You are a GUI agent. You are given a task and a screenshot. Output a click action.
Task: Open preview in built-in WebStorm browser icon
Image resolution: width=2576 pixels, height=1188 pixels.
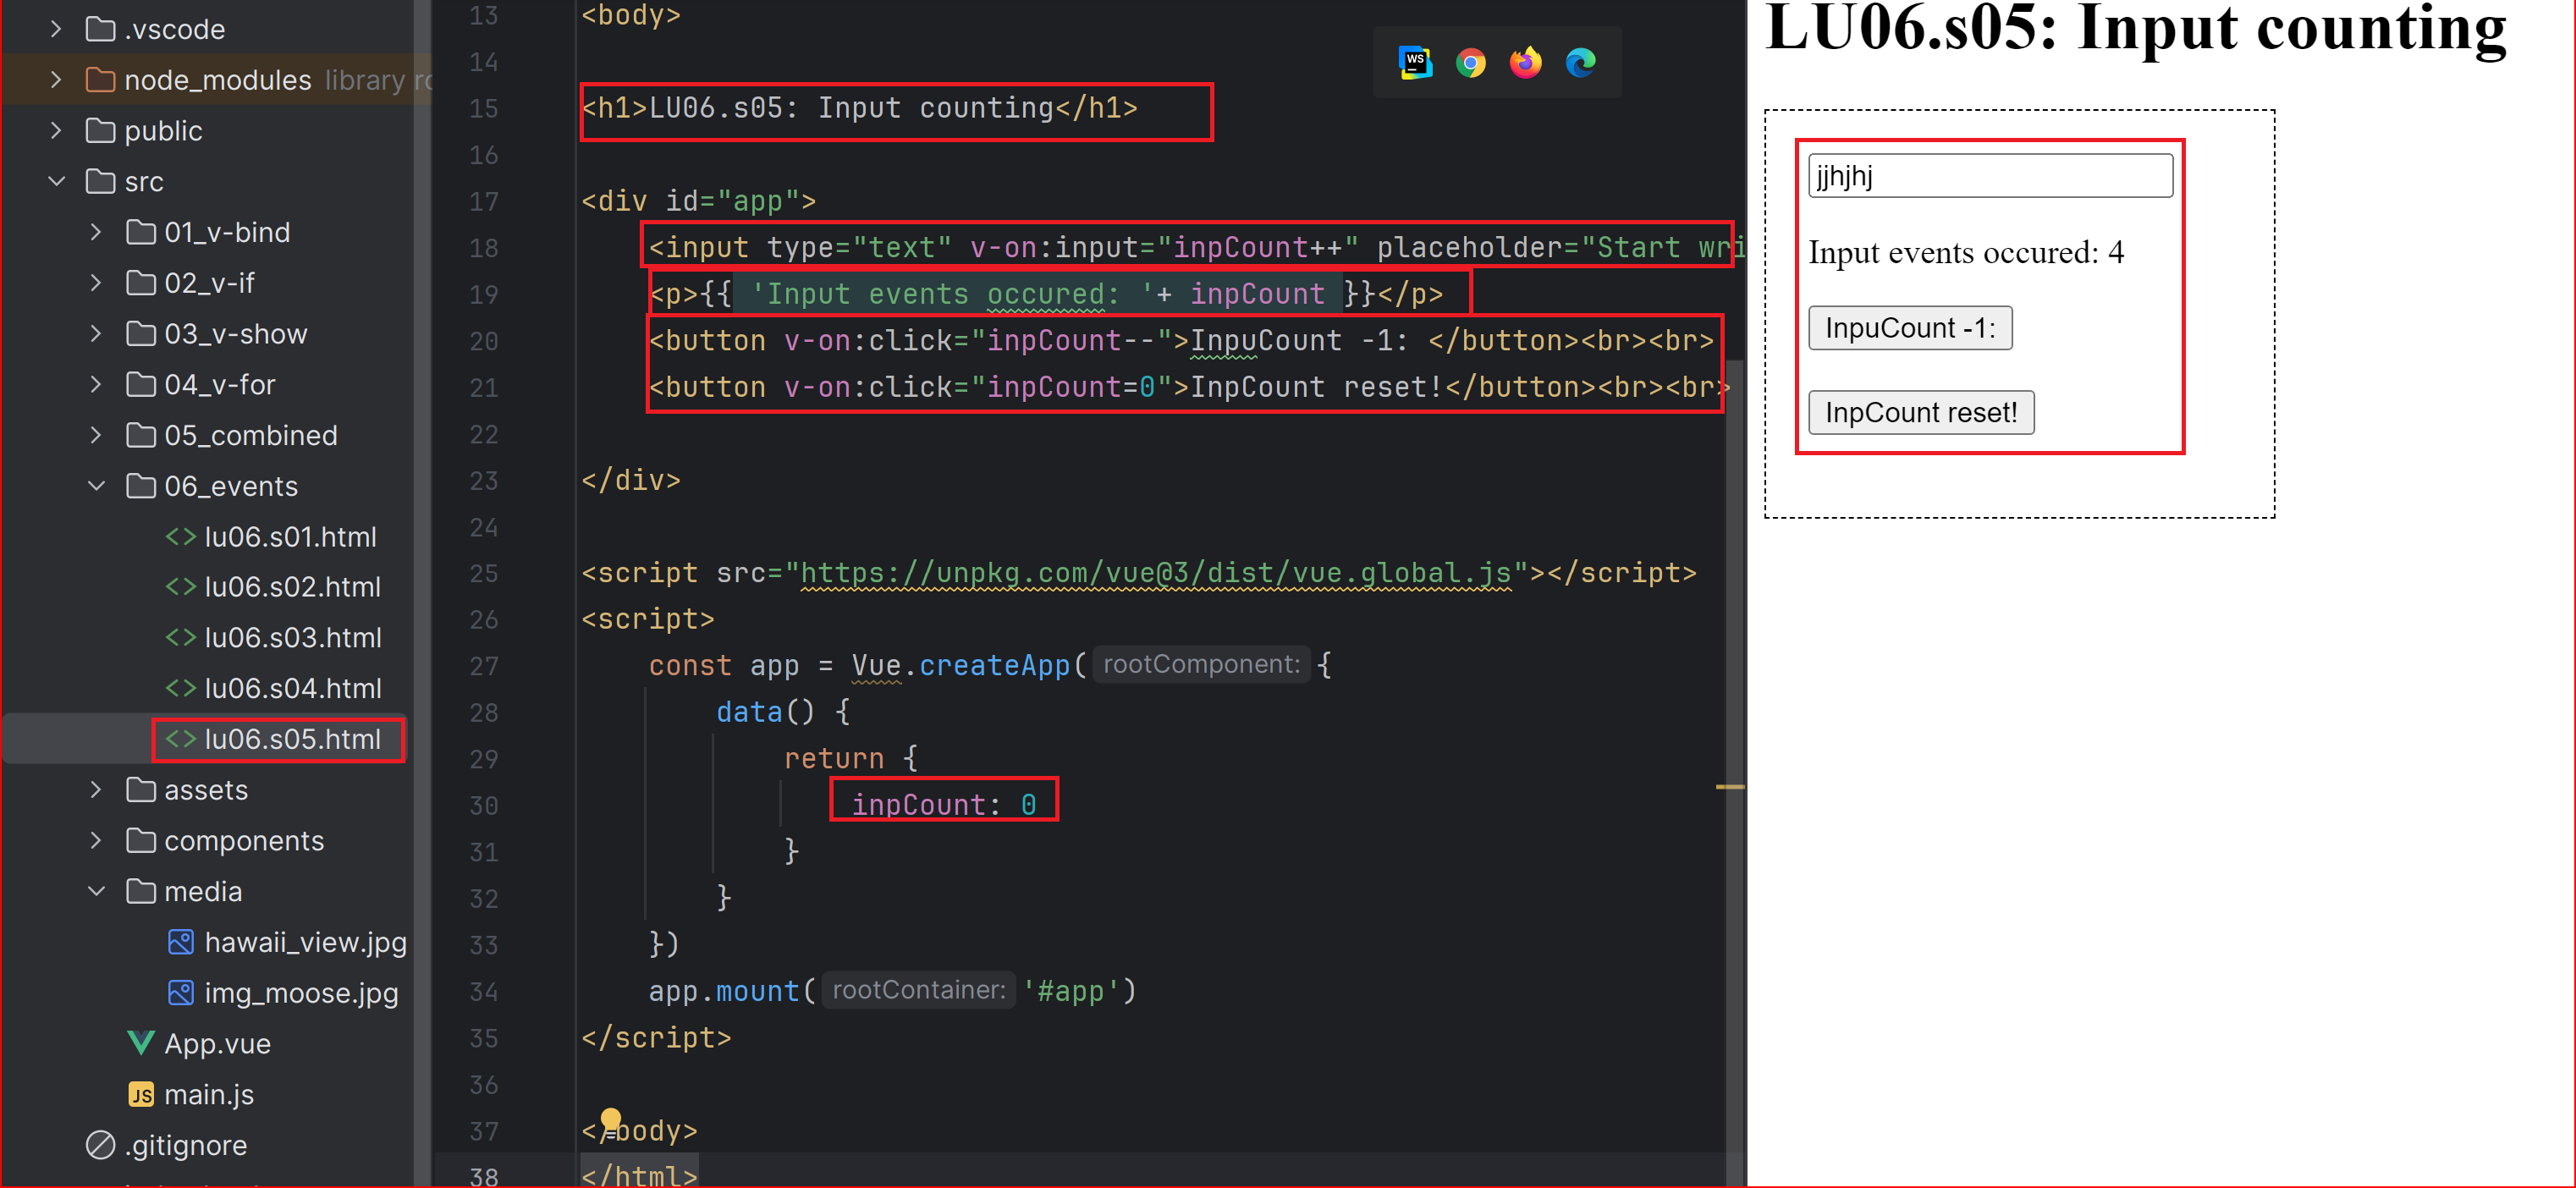[x=1415, y=63]
